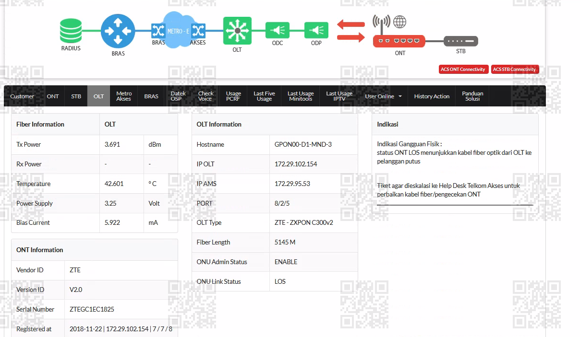Image resolution: width=580 pixels, height=337 pixels.
Task: Open the Usage PCRF tab
Action: tap(233, 96)
